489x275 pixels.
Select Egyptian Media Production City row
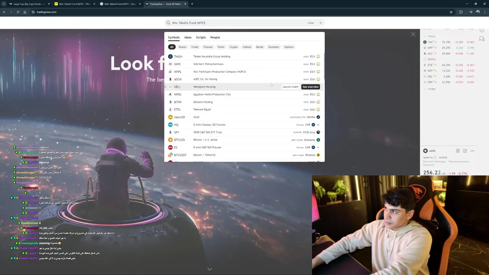[244, 94]
